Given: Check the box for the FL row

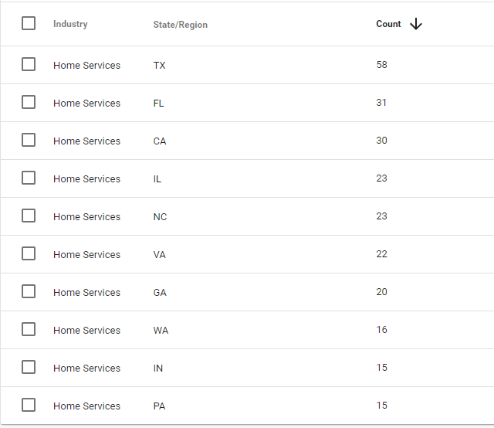Looking at the screenshot, I should (x=29, y=102).
